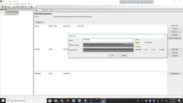Open the File menu
Screen dimensions: 183x103
tap(2, 4)
